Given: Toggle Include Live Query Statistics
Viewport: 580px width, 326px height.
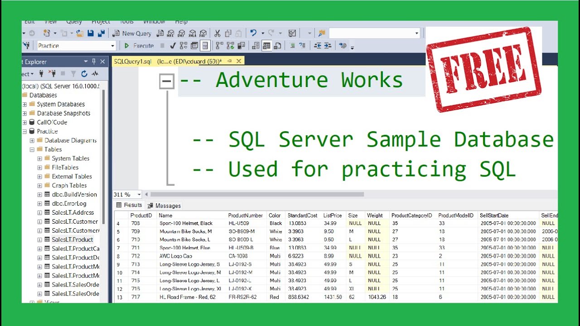Looking at the screenshot, I should (230, 46).
